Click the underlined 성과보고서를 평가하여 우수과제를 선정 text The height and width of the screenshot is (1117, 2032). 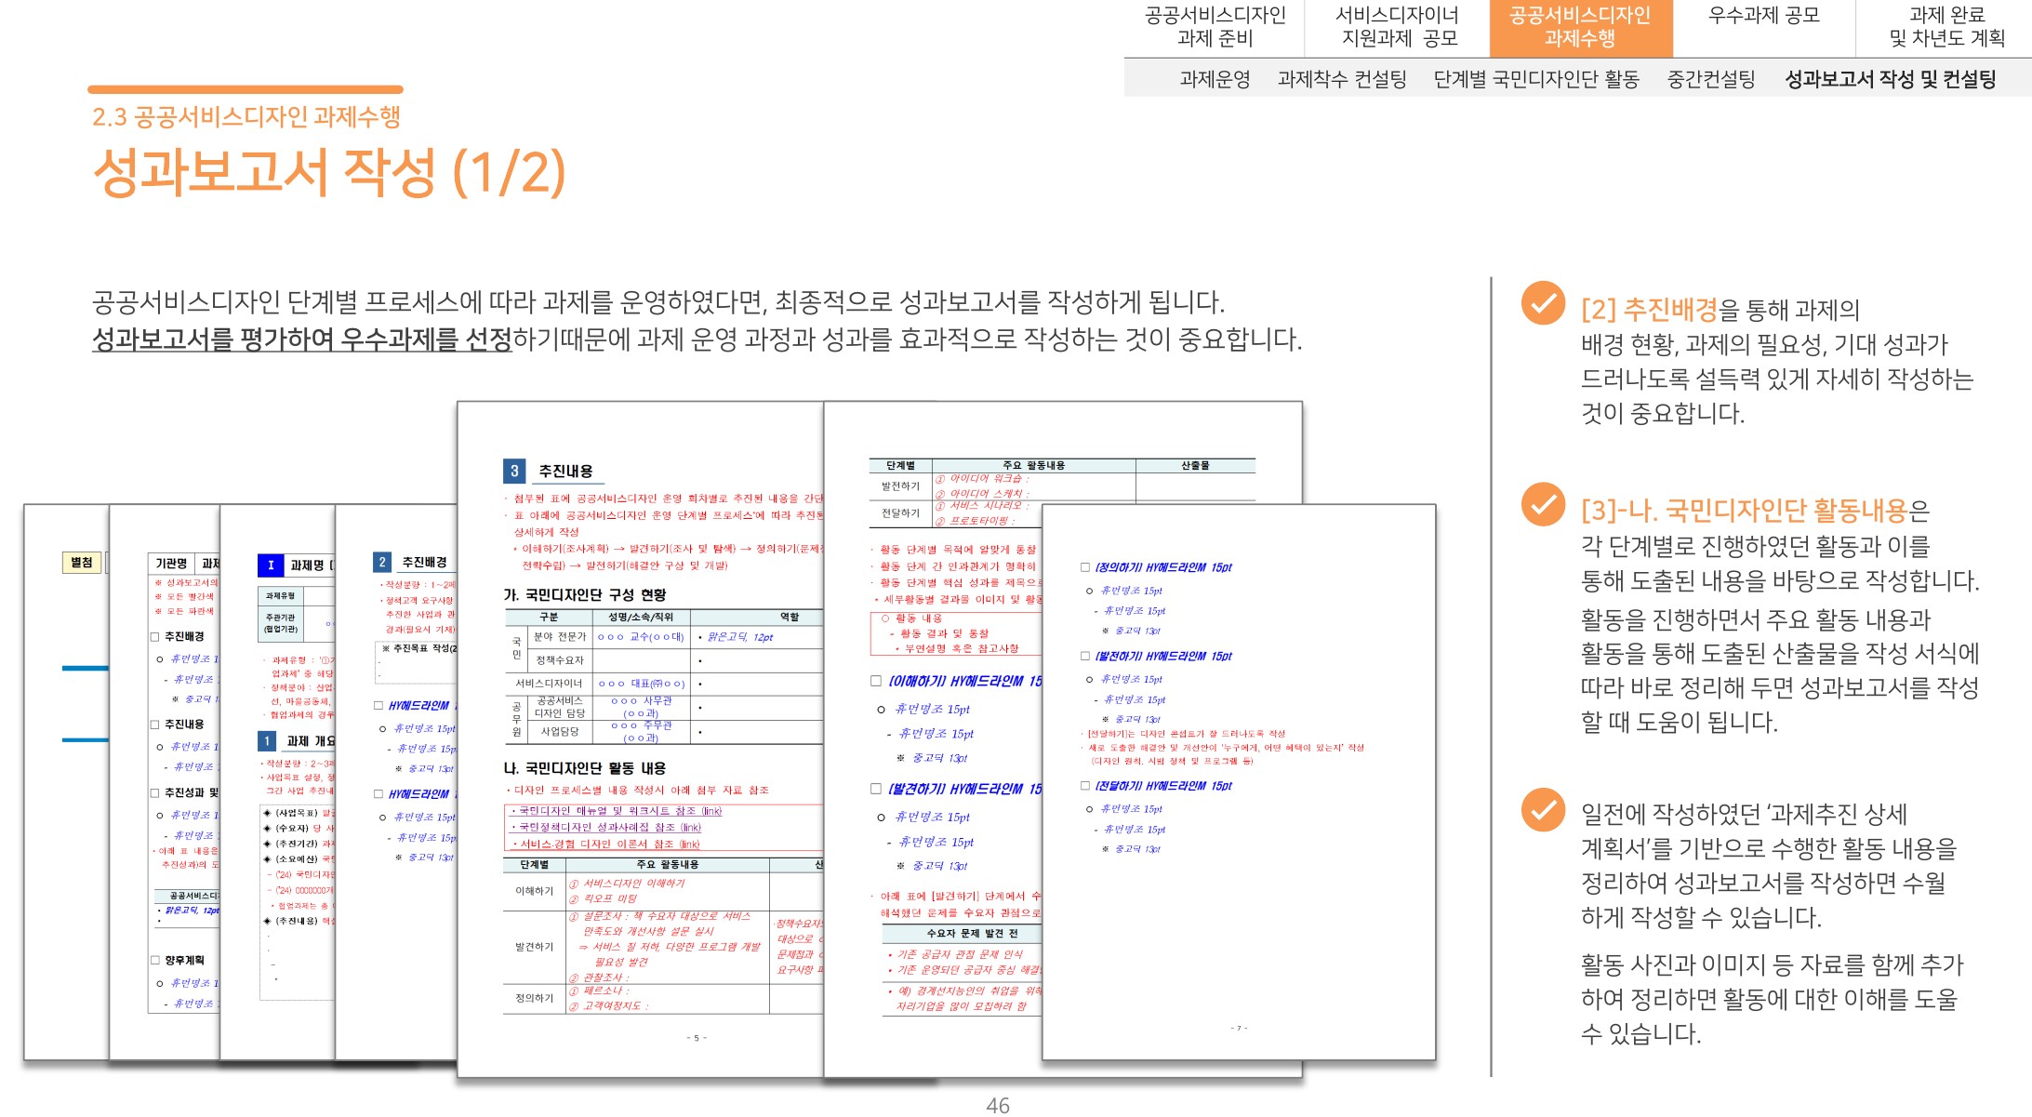coord(301,339)
